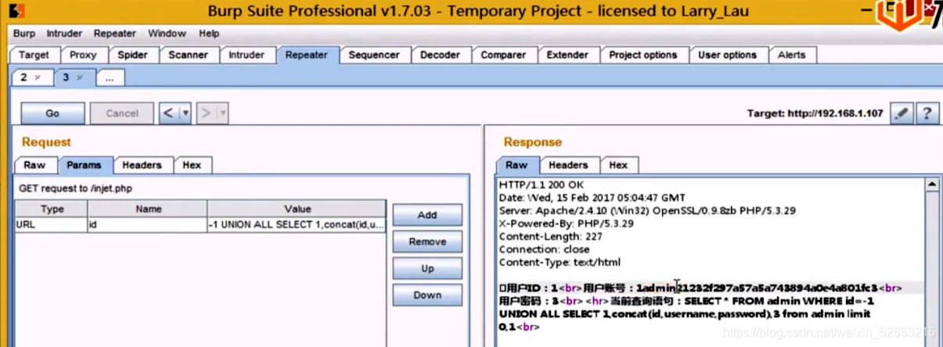Click the 'Content-Type: text/html' response line
Screen dimensions: 943x347
[x=560, y=262]
